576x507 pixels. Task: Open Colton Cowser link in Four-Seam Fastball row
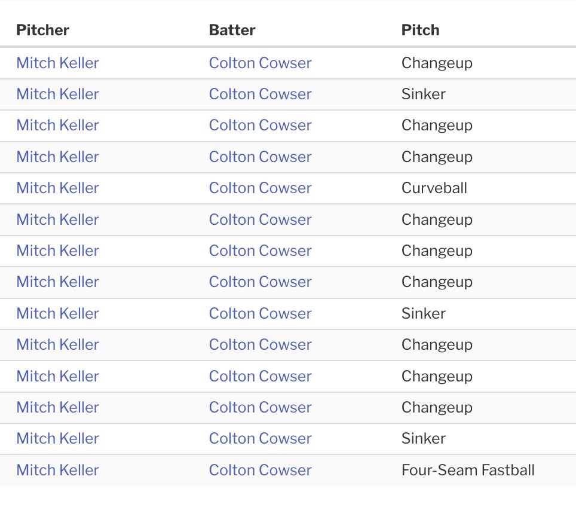tap(260, 470)
